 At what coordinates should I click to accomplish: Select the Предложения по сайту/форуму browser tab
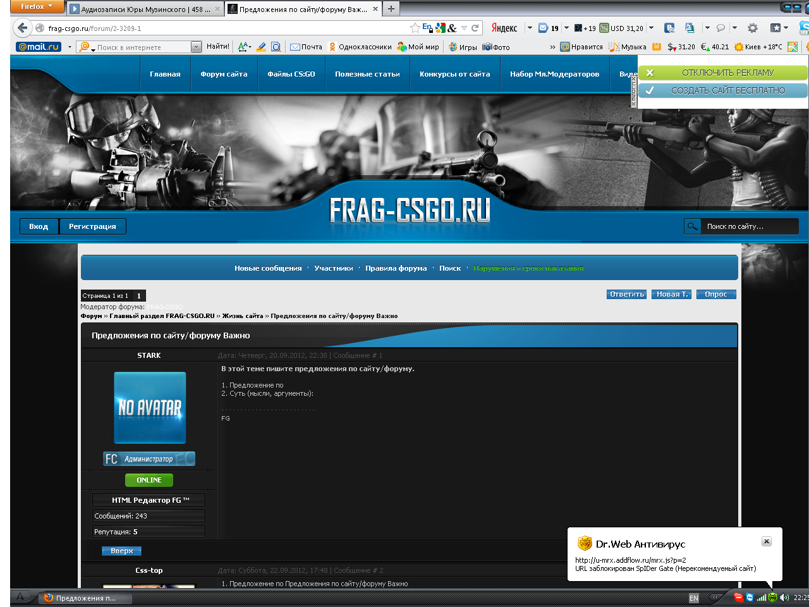coord(303,9)
